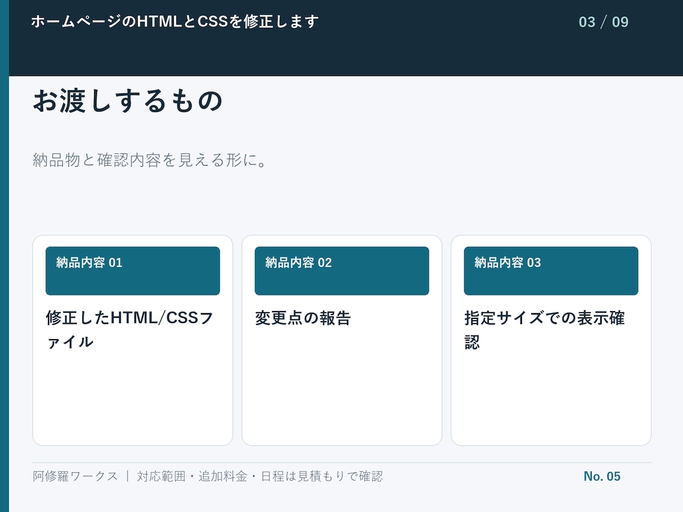
Task: Select the 納品内容 03 label banner
Action: click(x=551, y=271)
